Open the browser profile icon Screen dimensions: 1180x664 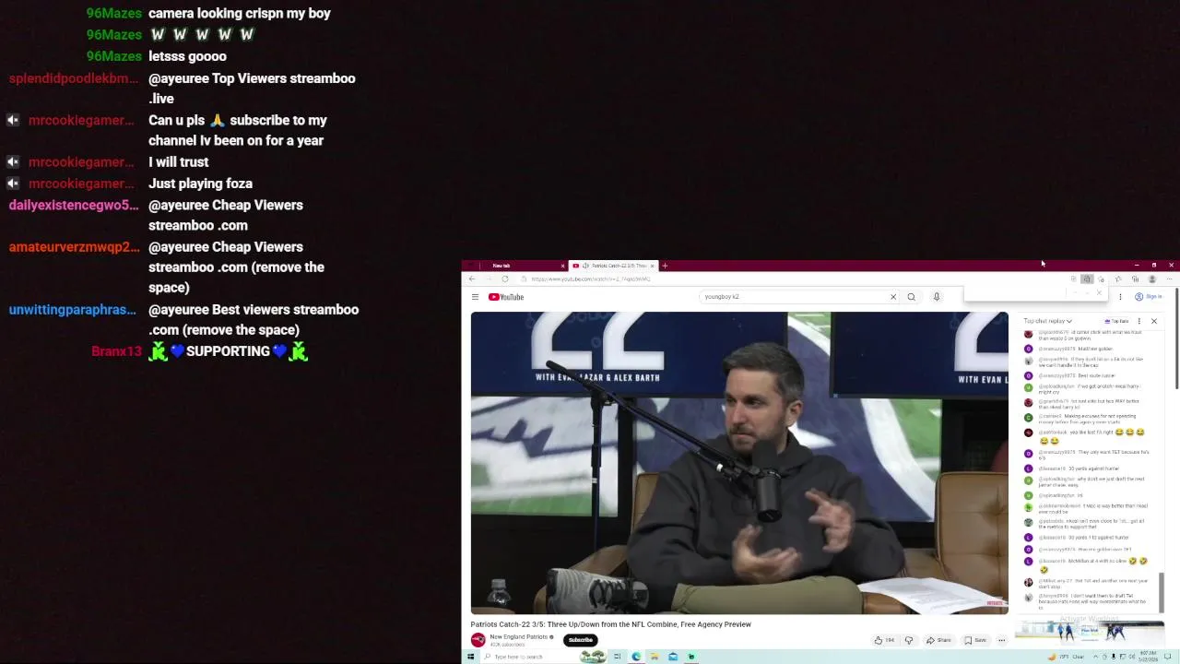coord(1151,279)
